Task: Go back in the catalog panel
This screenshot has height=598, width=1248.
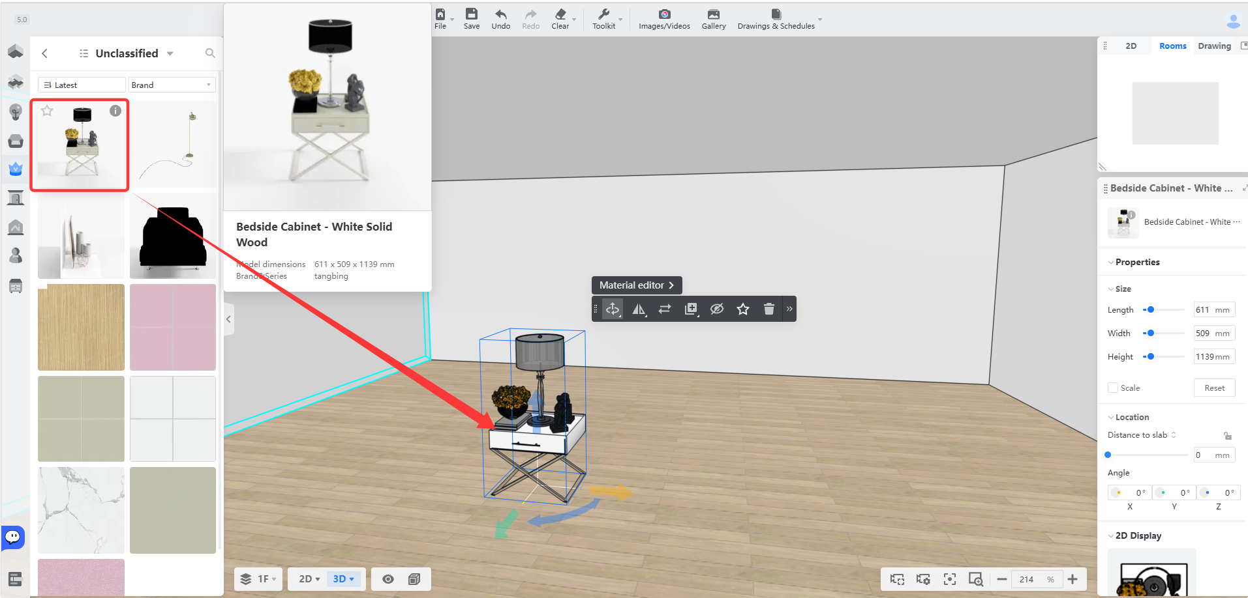Action: [x=44, y=53]
